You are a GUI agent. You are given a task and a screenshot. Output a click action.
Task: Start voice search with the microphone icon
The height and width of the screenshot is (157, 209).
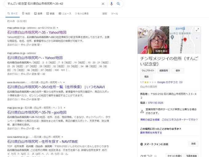[x=112, y=4]
